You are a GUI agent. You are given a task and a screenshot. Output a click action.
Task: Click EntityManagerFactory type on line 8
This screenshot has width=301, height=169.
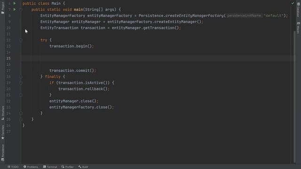[63, 15]
